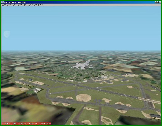Open the Aircraft menu
The width and height of the screenshot is (162, 126).
click(x=9, y=5)
